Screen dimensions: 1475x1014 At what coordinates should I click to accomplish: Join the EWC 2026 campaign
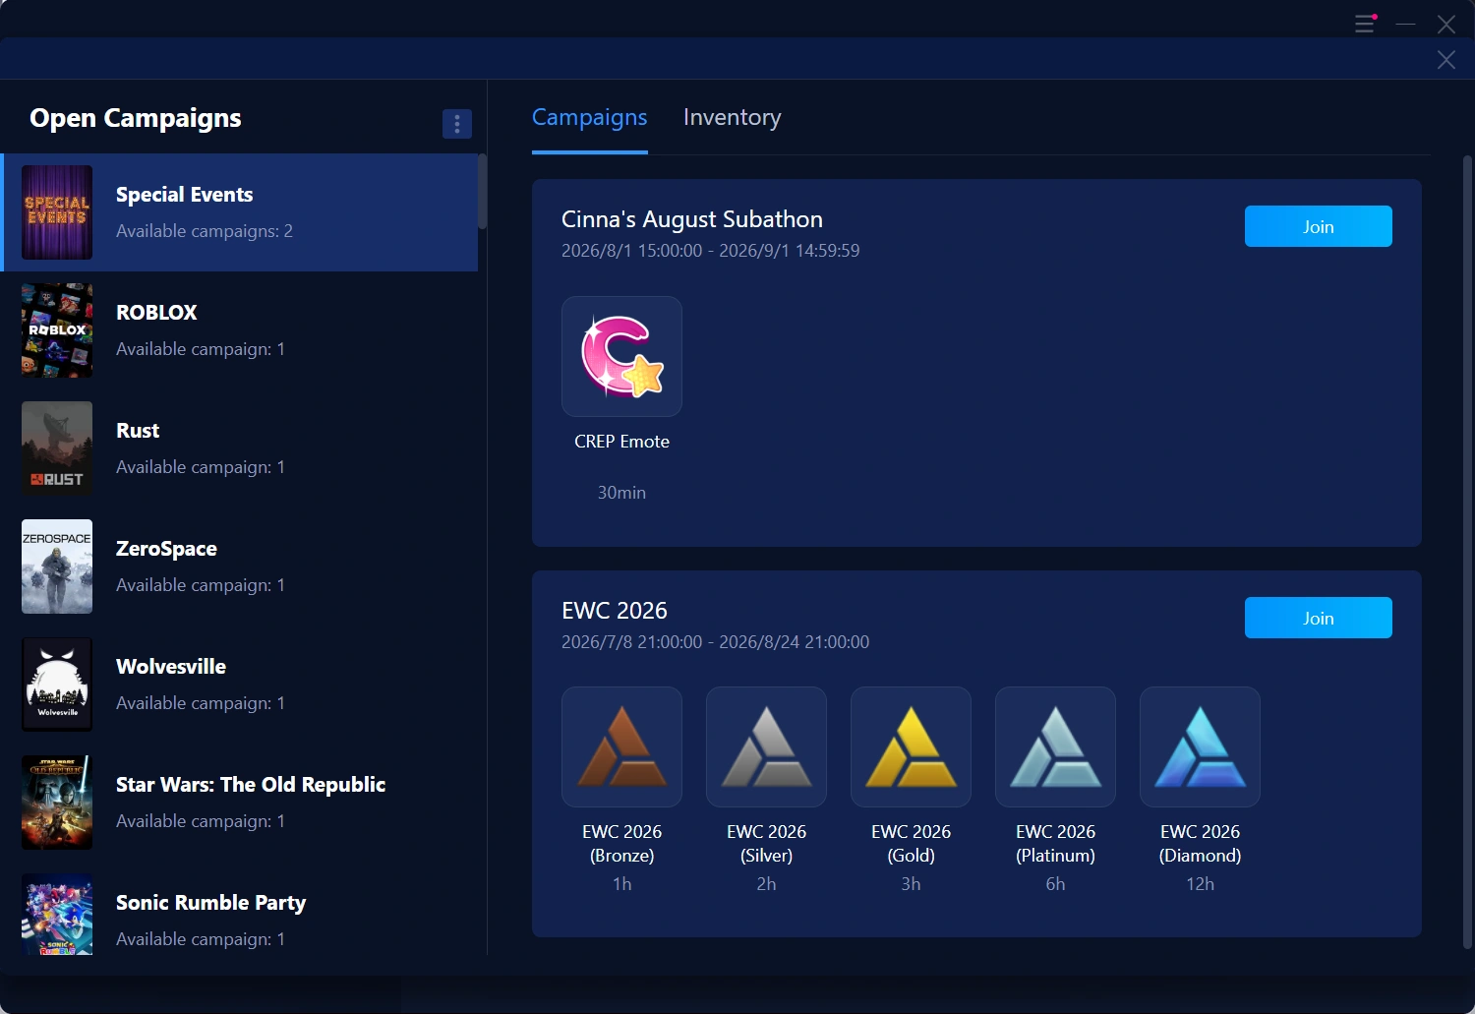pyautogui.click(x=1319, y=618)
